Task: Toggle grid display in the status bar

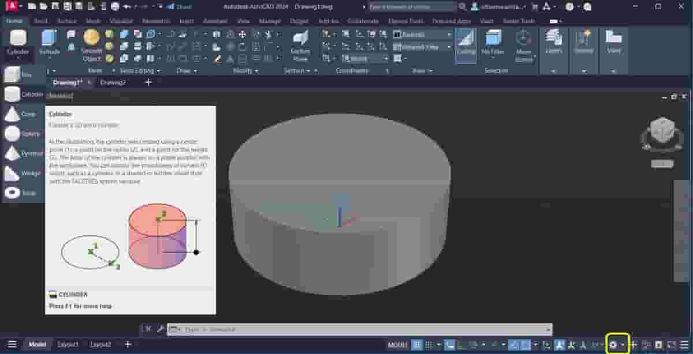Action: tap(417, 344)
